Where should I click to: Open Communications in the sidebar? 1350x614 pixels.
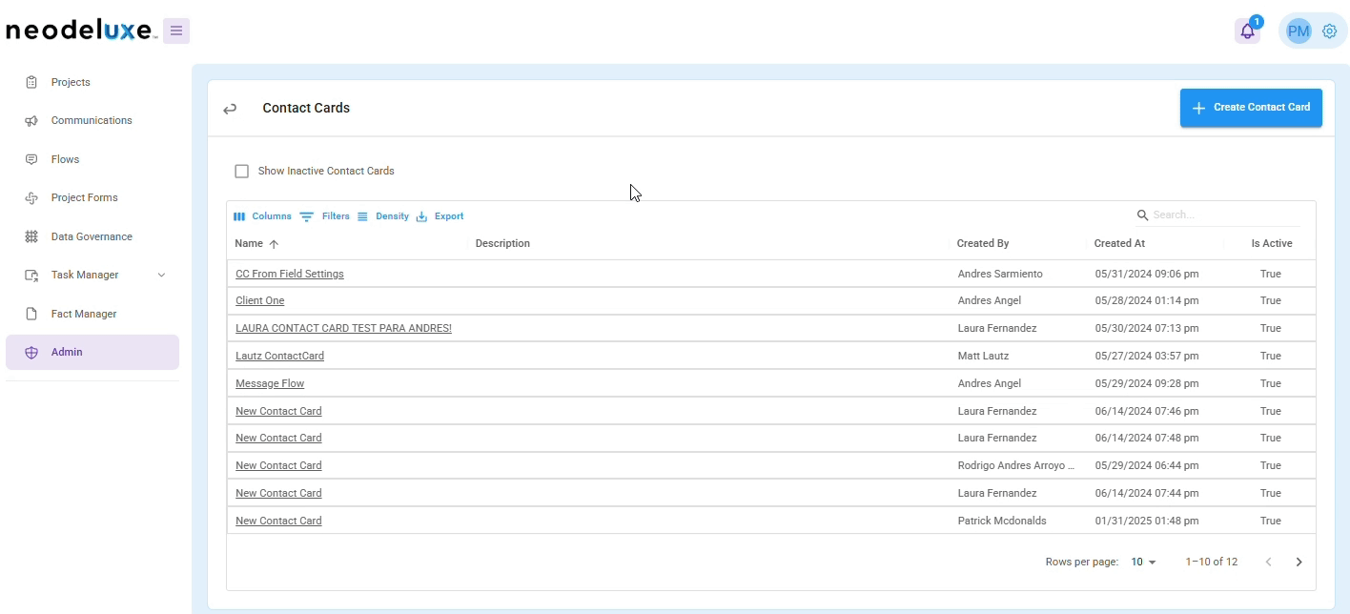pos(92,121)
